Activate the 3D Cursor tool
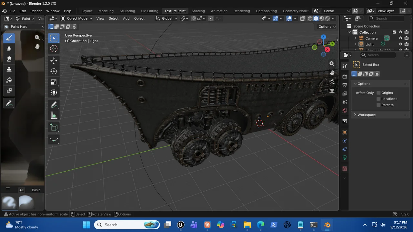Screen dimensions: 413x232 click(x=54, y=49)
